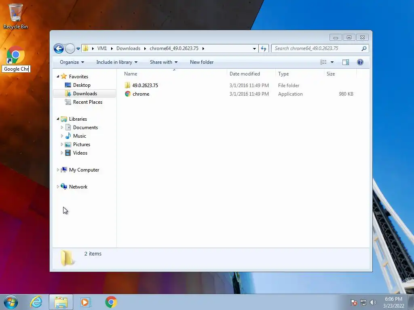
Task: Expand arrow after chrome64_49.0.2623.75 breadcrumb
Action: (203, 48)
